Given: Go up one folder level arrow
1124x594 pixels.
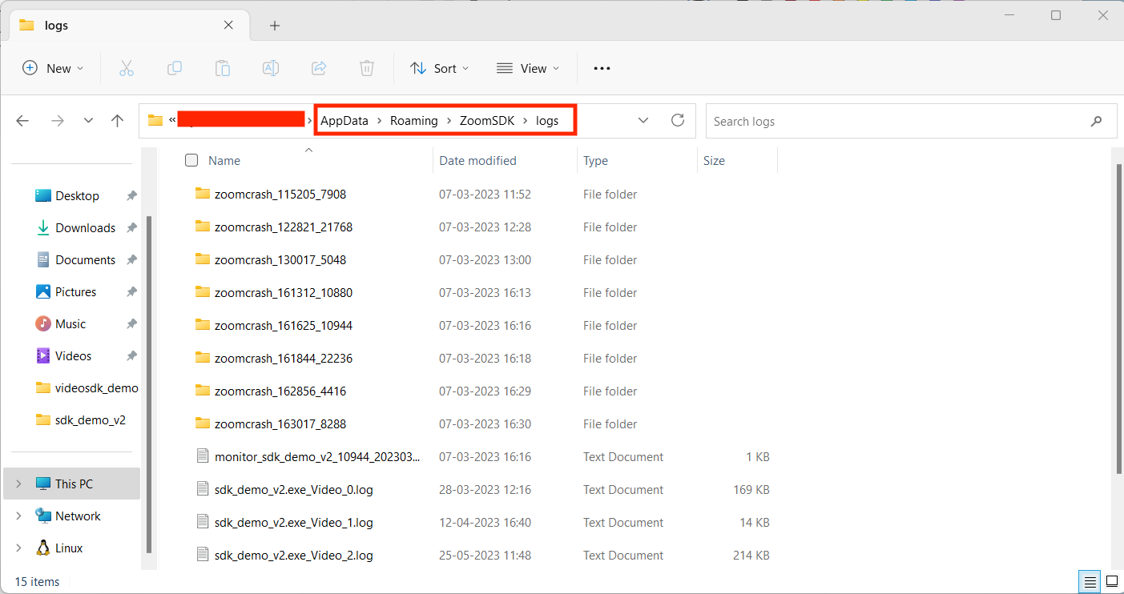Looking at the screenshot, I should 118,121.
